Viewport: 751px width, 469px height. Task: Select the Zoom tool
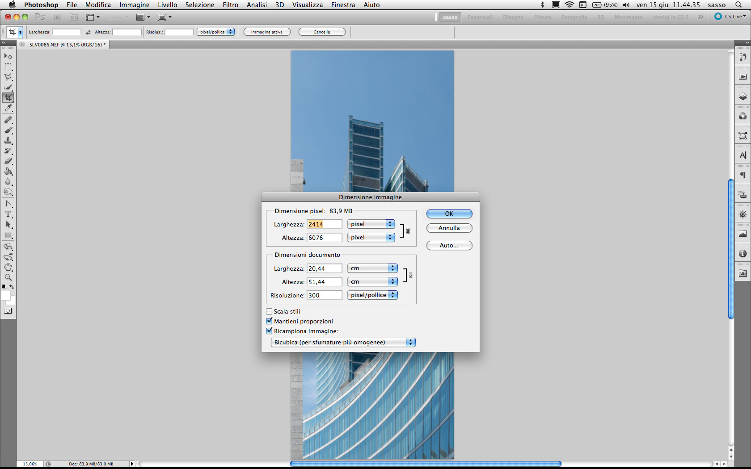pyautogui.click(x=8, y=277)
